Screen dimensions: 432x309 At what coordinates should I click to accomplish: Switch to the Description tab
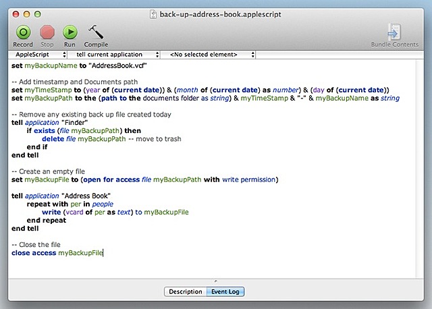[x=186, y=291]
